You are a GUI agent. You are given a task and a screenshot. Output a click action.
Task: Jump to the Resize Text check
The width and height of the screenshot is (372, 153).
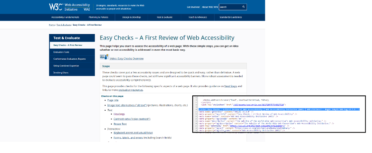click(120, 124)
